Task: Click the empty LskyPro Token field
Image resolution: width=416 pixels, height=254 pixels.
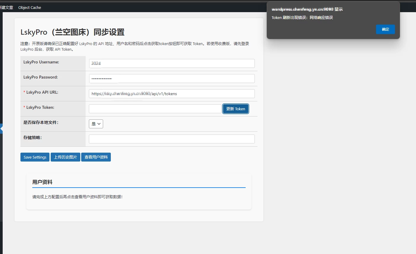Action: [x=155, y=109]
